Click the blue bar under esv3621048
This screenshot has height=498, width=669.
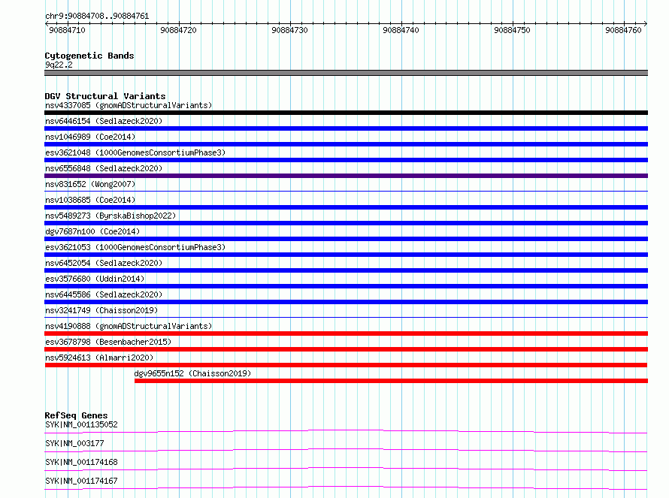click(346, 160)
